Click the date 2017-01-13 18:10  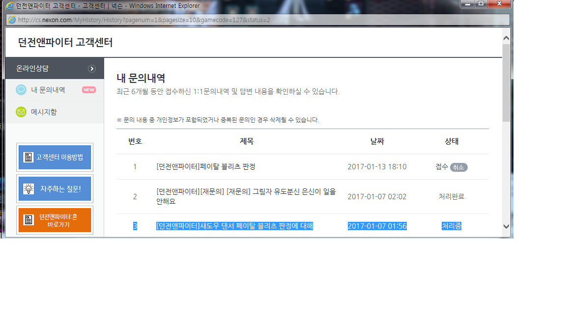[x=377, y=166]
